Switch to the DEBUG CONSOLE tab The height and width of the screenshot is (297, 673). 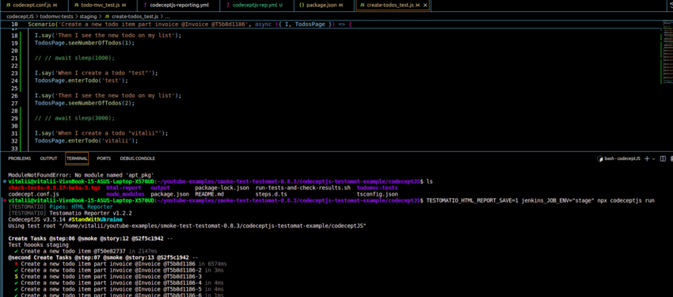pyautogui.click(x=137, y=158)
